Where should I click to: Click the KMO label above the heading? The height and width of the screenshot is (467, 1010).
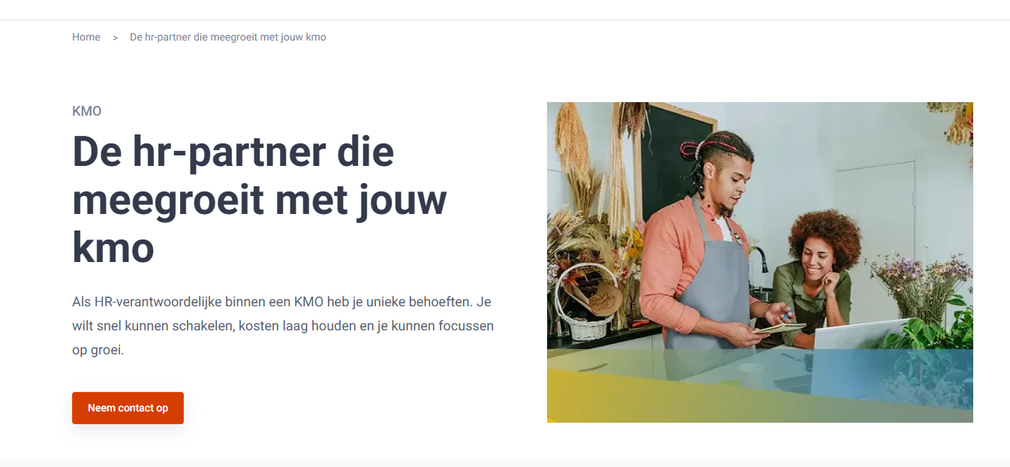click(87, 111)
